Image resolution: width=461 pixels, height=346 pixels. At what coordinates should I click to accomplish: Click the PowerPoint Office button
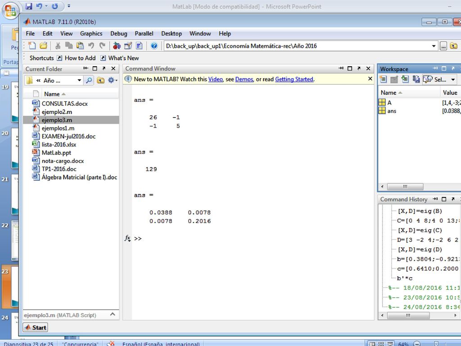10,11
